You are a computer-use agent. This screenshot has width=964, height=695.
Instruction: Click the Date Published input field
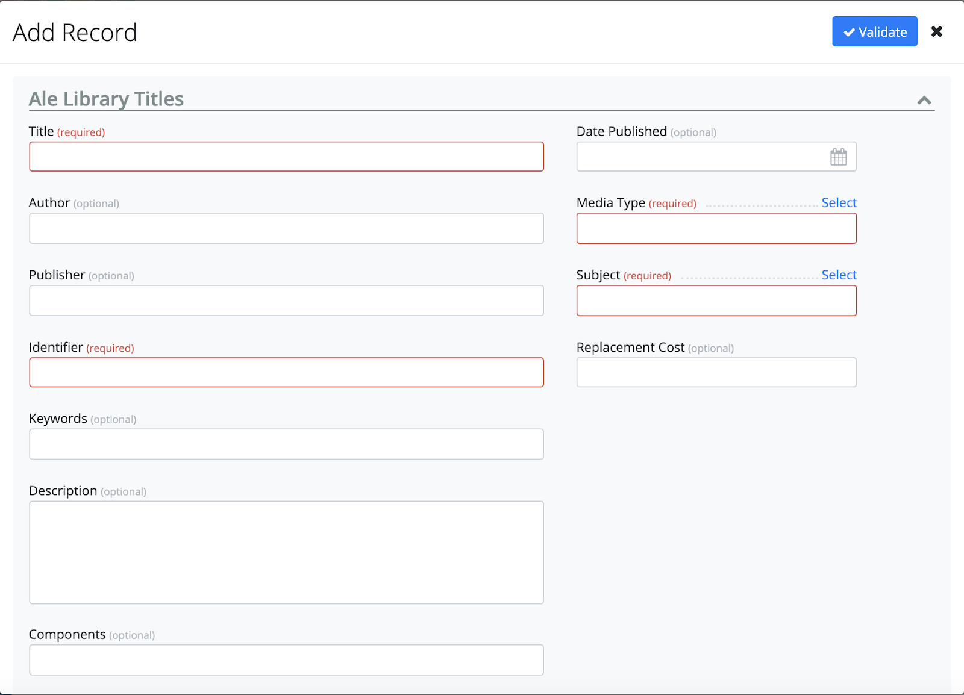tap(716, 157)
